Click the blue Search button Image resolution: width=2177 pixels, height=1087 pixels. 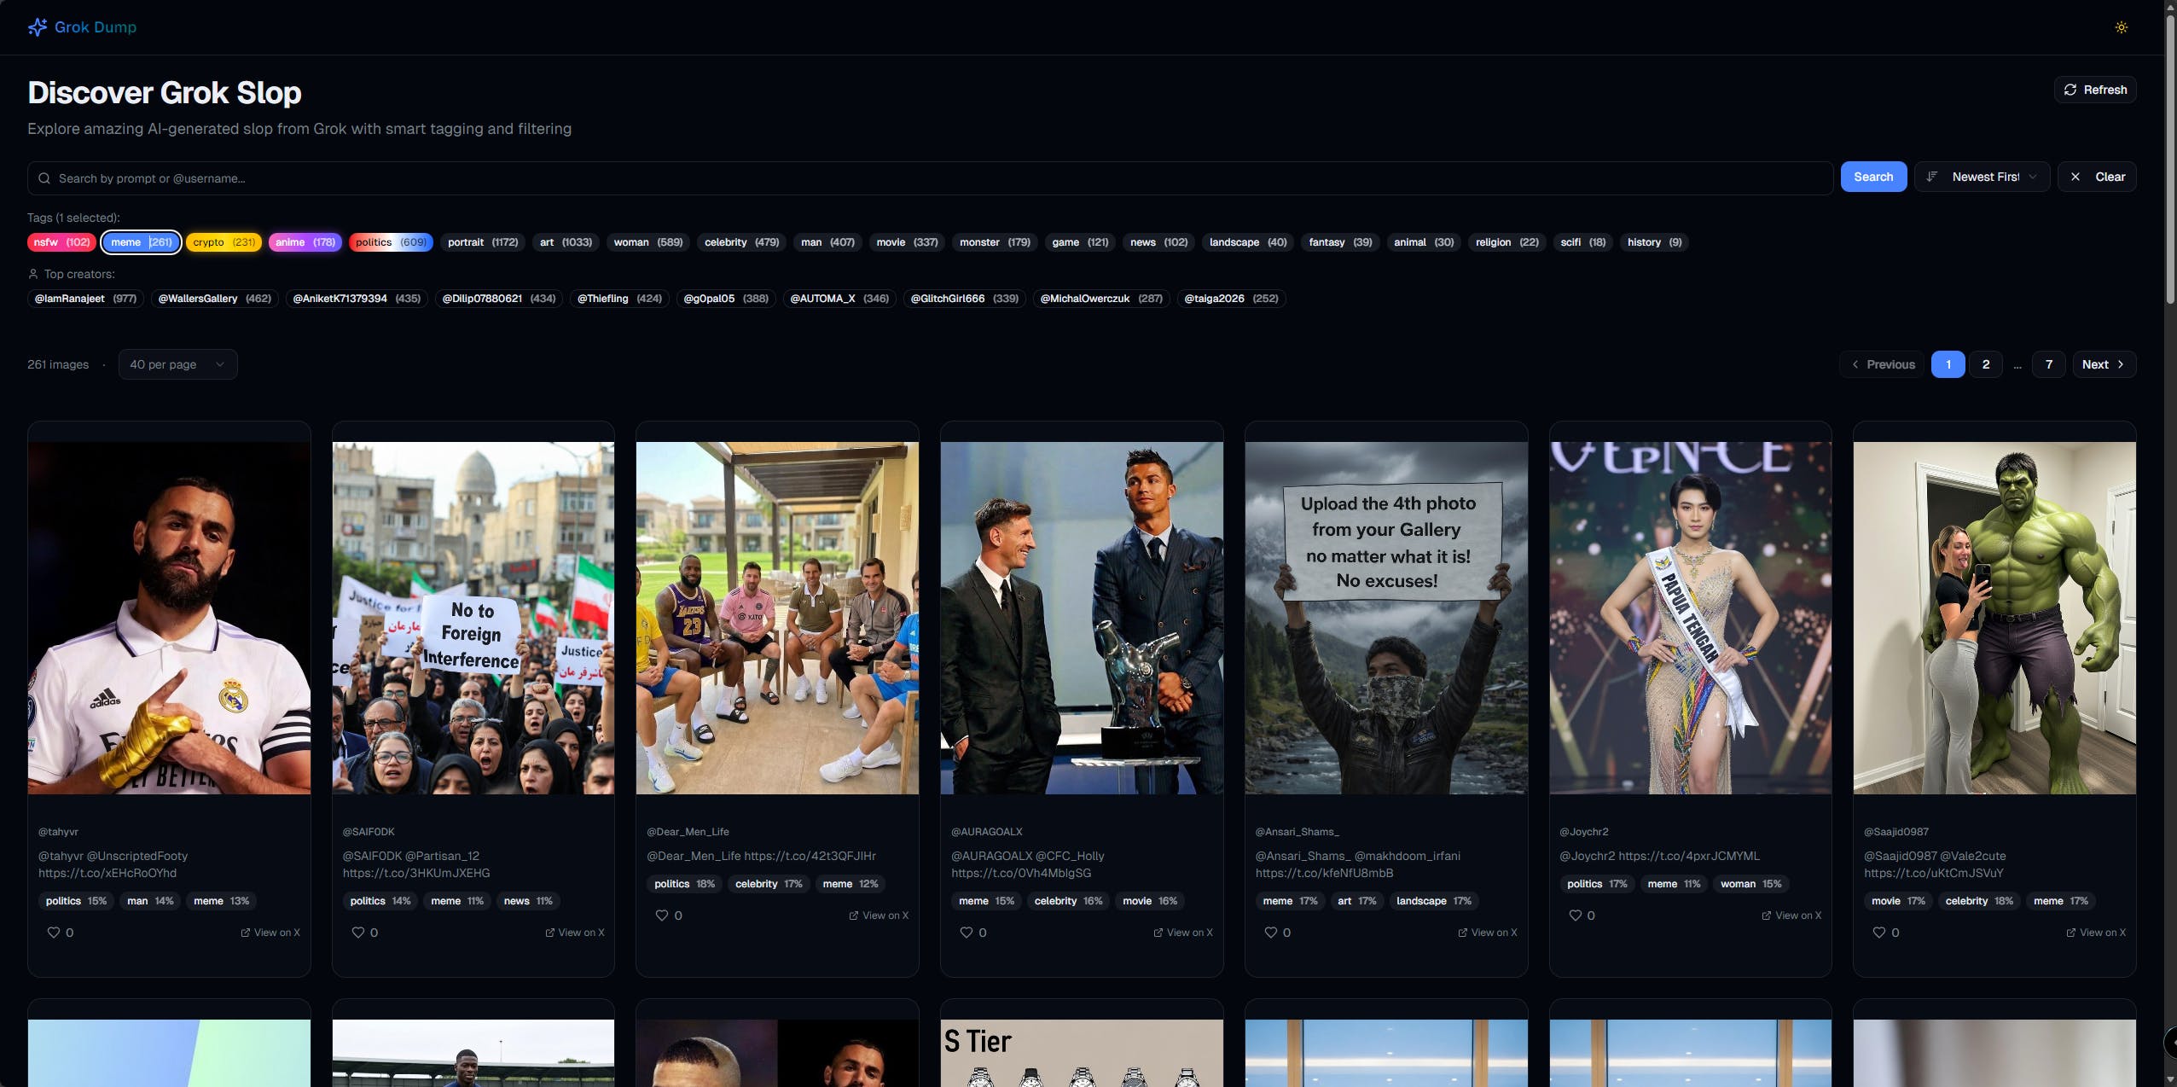coord(1872,177)
